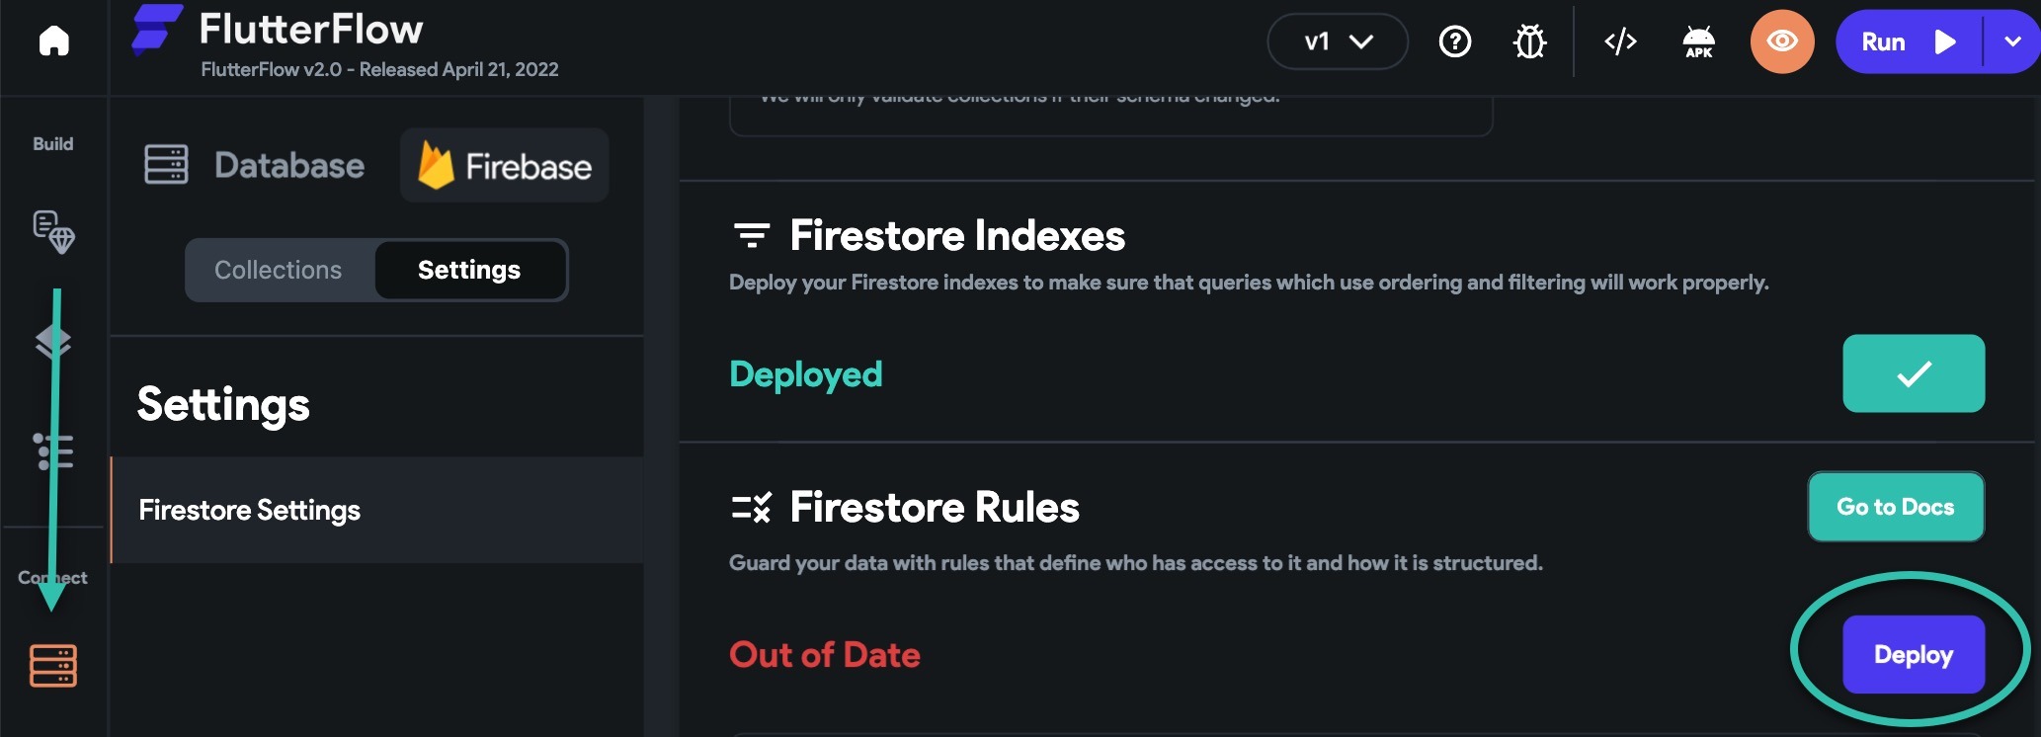Select the orange Firestore database sidebar icon
Image resolution: width=2041 pixels, height=737 pixels.
click(x=53, y=666)
